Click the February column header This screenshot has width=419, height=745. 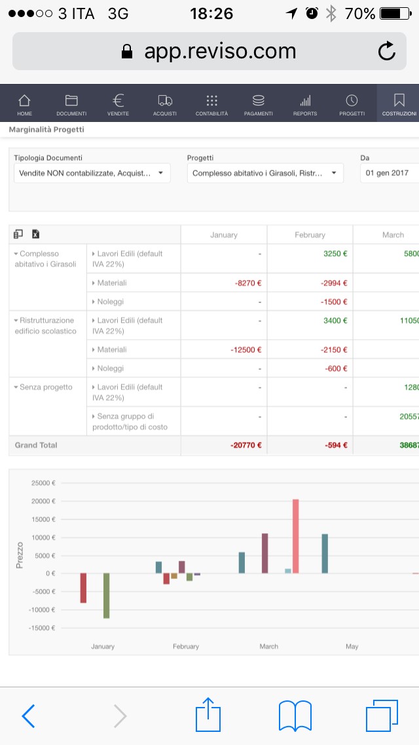[310, 235]
